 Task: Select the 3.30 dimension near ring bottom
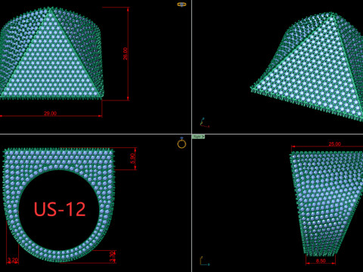point(113,256)
